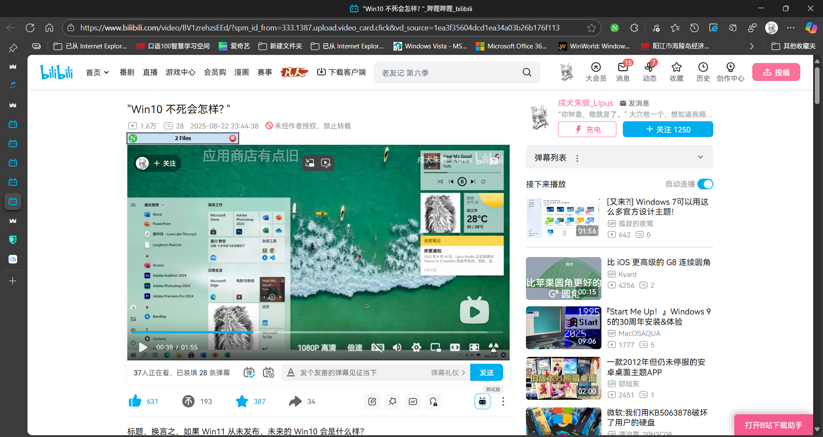Mute the video with speaker icon

[x=397, y=347]
